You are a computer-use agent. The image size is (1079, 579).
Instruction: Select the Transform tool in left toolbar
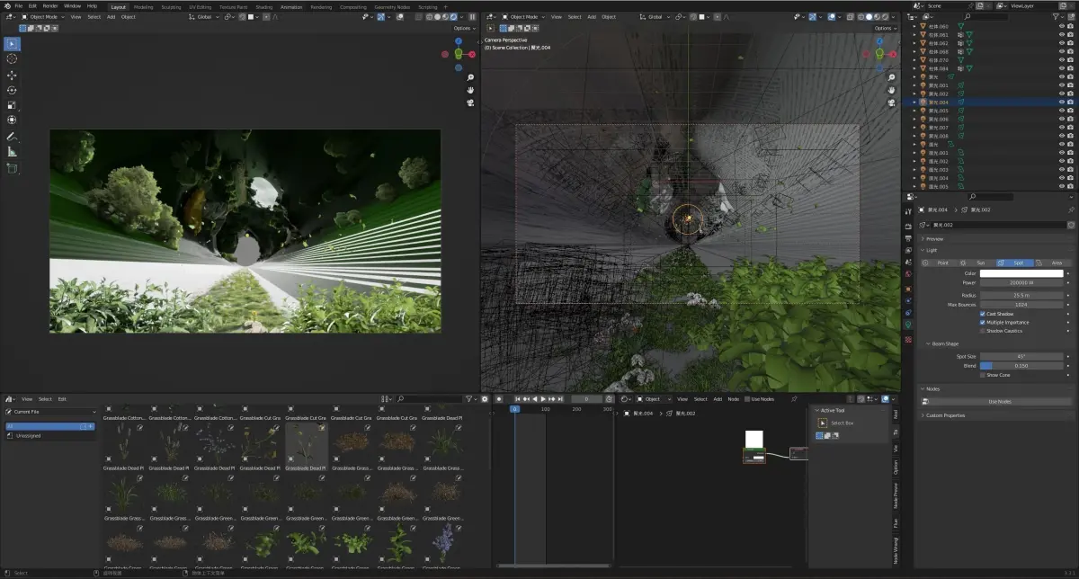click(12, 120)
